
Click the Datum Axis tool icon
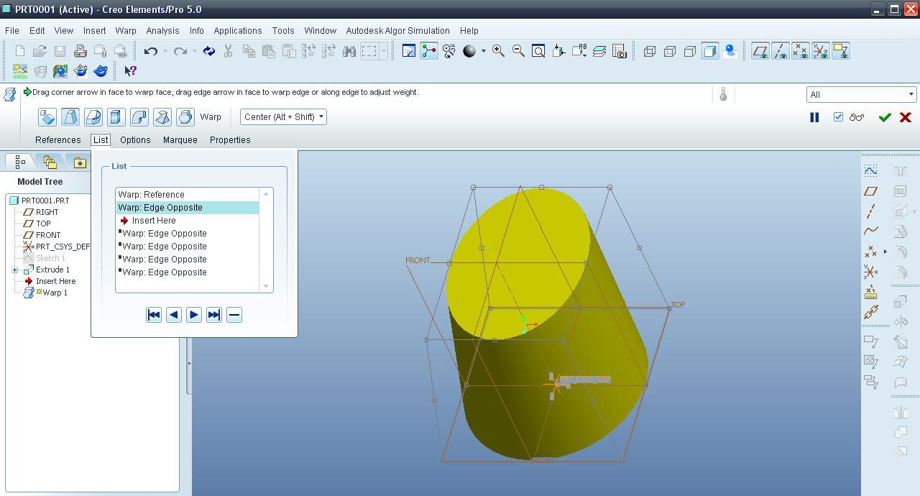(x=871, y=211)
